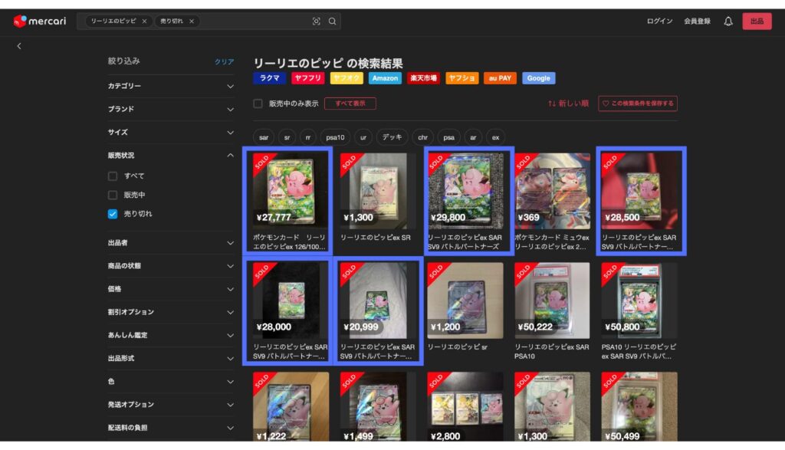The width and height of the screenshot is (785, 450).
Task: Click the magnifier search icon
Action: click(x=332, y=21)
